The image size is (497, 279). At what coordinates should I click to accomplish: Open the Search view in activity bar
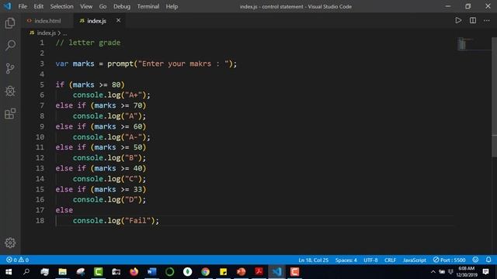click(10, 45)
